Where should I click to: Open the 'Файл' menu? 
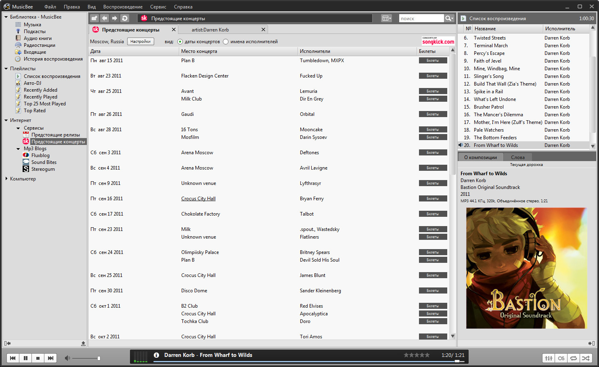pyautogui.click(x=50, y=7)
